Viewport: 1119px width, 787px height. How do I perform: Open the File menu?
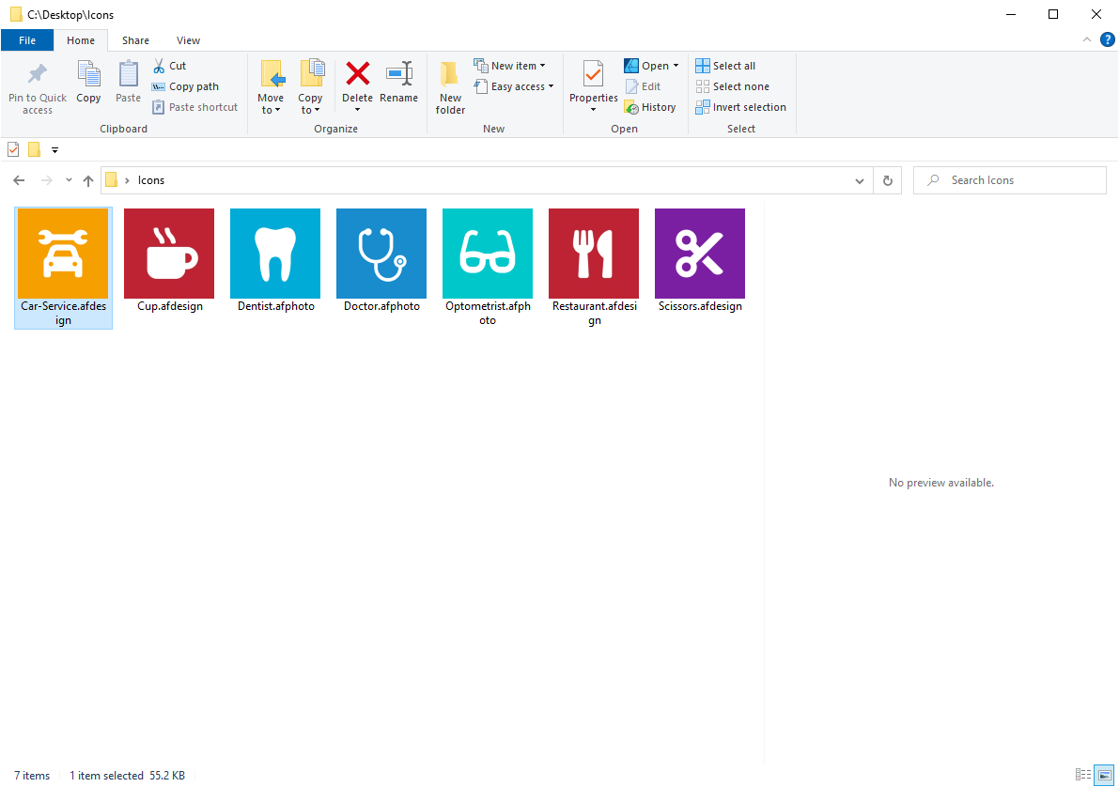pos(27,40)
